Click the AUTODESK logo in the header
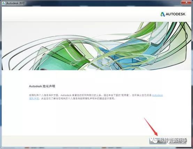 (x=173, y=14)
